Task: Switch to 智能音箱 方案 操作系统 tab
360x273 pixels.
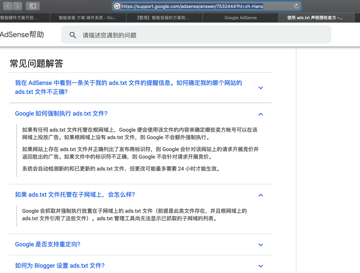Action: click(88, 18)
